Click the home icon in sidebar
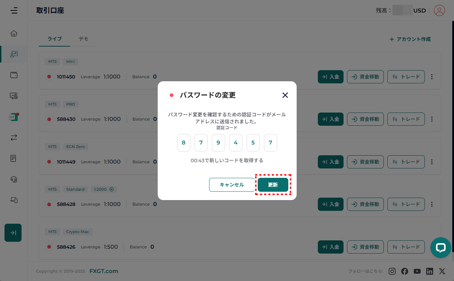The image size is (454, 281). (x=14, y=34)
